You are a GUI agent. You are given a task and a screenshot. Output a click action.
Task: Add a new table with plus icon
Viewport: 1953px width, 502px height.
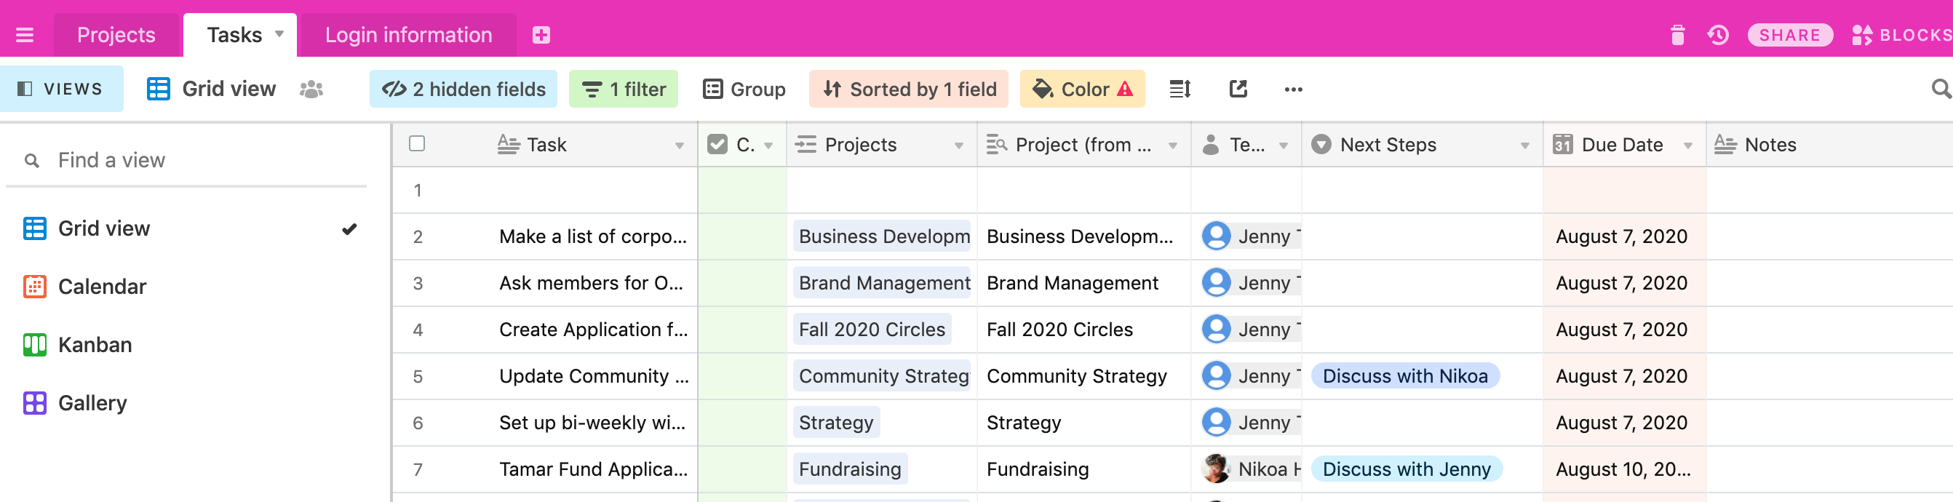[541, 35]
